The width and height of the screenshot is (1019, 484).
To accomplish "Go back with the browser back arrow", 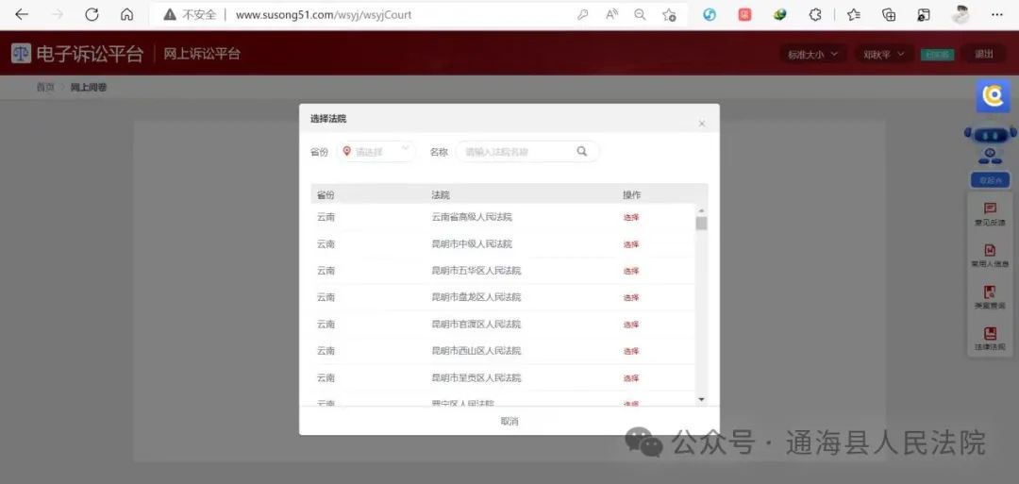I will (x=22, y=14).
